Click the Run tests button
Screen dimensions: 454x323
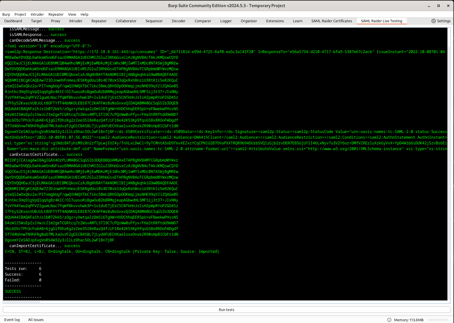pos(227,310)
